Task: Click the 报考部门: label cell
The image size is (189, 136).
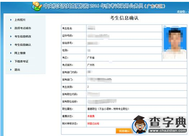Action: click(74, 80)
